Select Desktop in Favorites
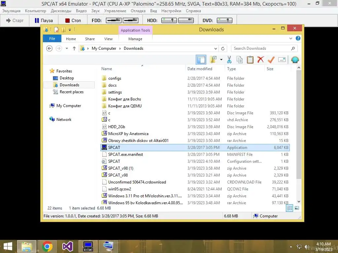Screen dimensions: 338x253 pos(67,78)
